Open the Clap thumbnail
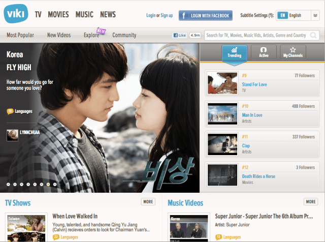The height and width of the screenshot is (242, 325). (x=222, y=144)
